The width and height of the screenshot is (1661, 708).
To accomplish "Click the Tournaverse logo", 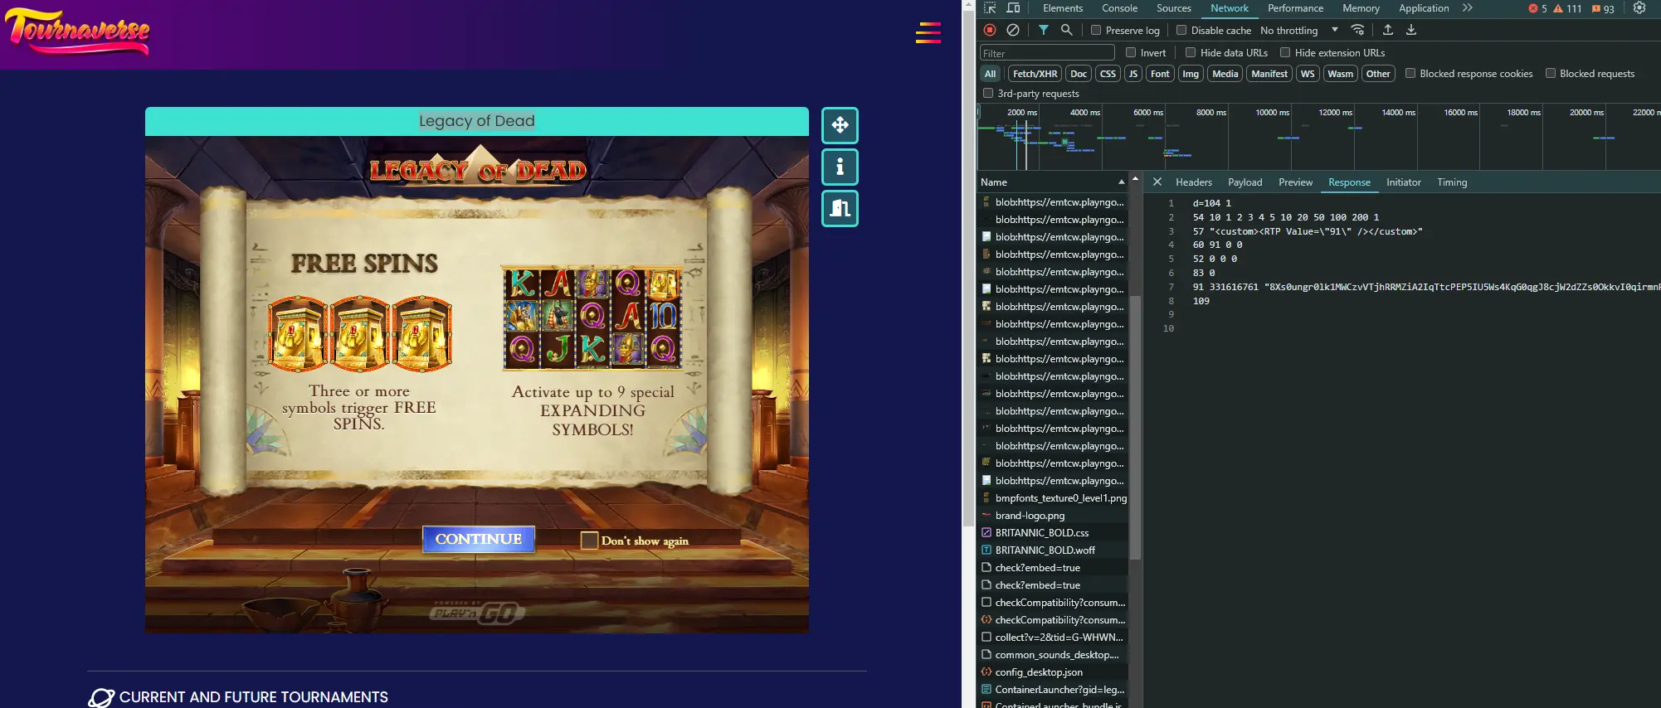I will pos(77,32).
